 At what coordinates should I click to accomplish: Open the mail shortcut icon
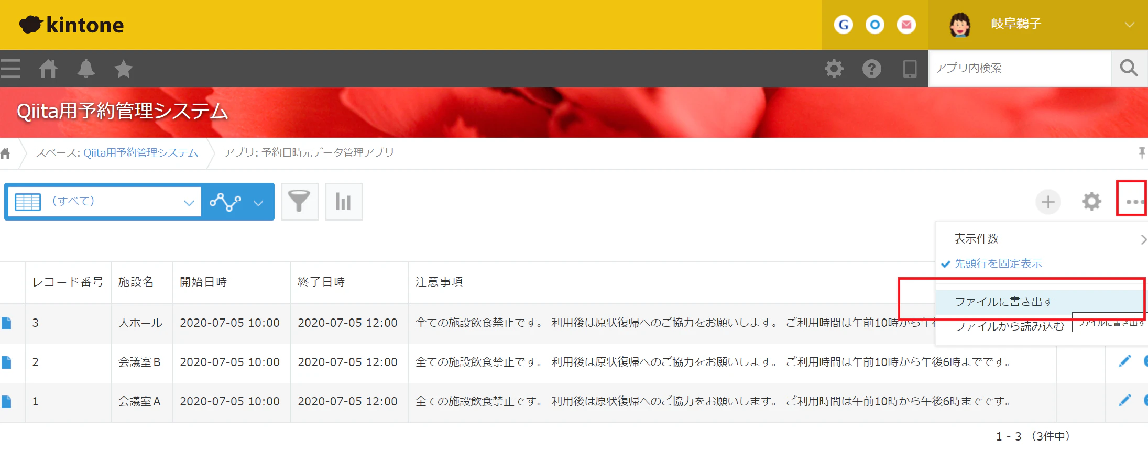pyautogui.click(x=906, y=25)
